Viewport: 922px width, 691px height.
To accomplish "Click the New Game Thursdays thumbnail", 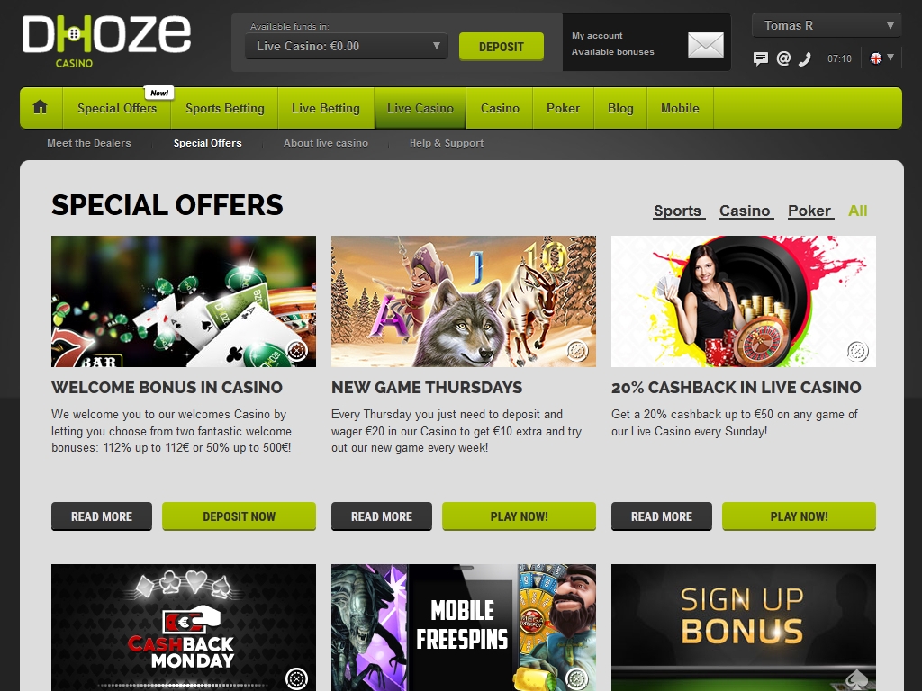I will tap(464, 301).
